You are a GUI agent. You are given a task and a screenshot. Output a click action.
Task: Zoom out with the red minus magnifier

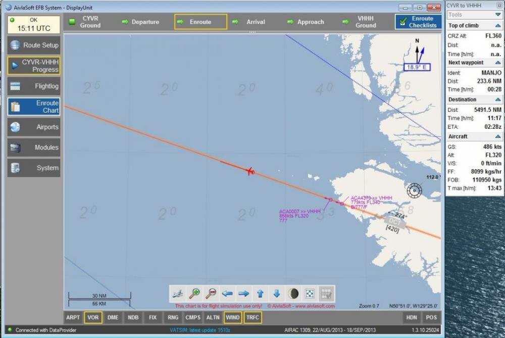click(x=211, y=294)
